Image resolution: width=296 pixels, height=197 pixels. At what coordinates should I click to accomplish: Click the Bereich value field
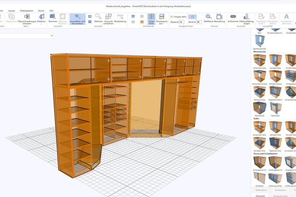tap(199, 22)
